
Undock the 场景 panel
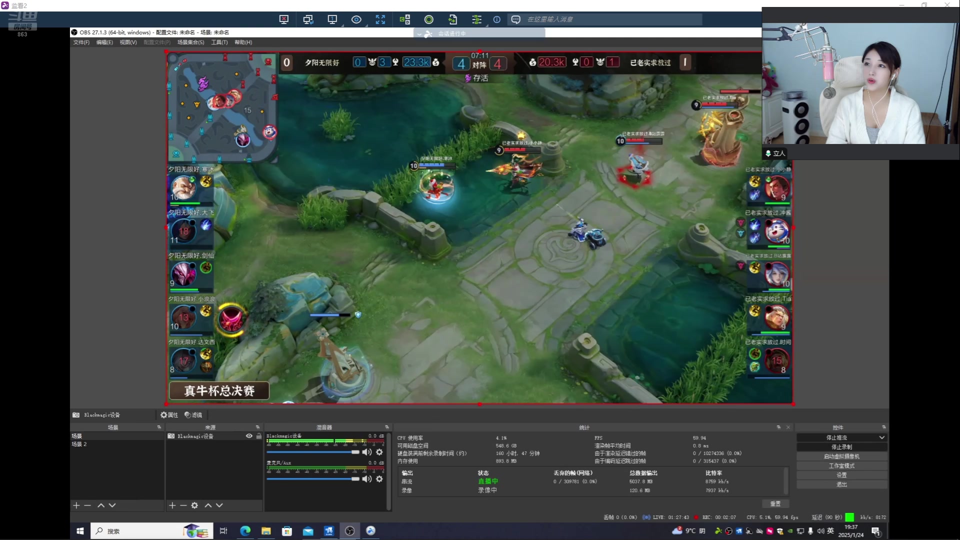[159, 427]
